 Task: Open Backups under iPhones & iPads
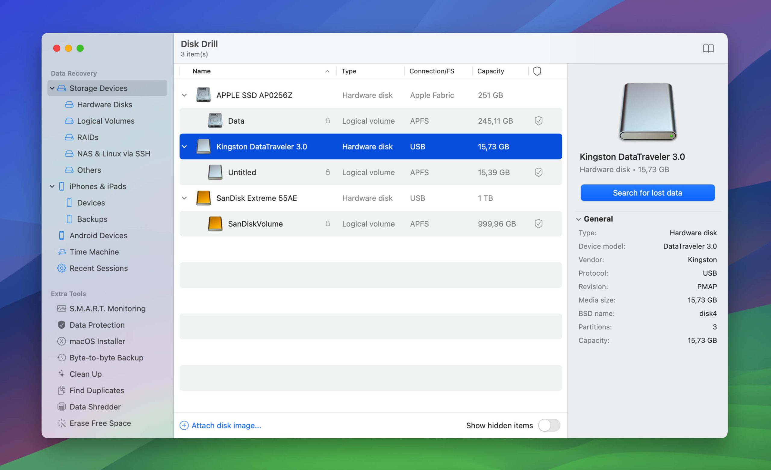point(92,219)
